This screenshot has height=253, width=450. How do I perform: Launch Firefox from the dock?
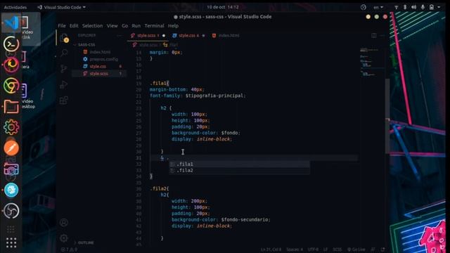tap(11, 65)
